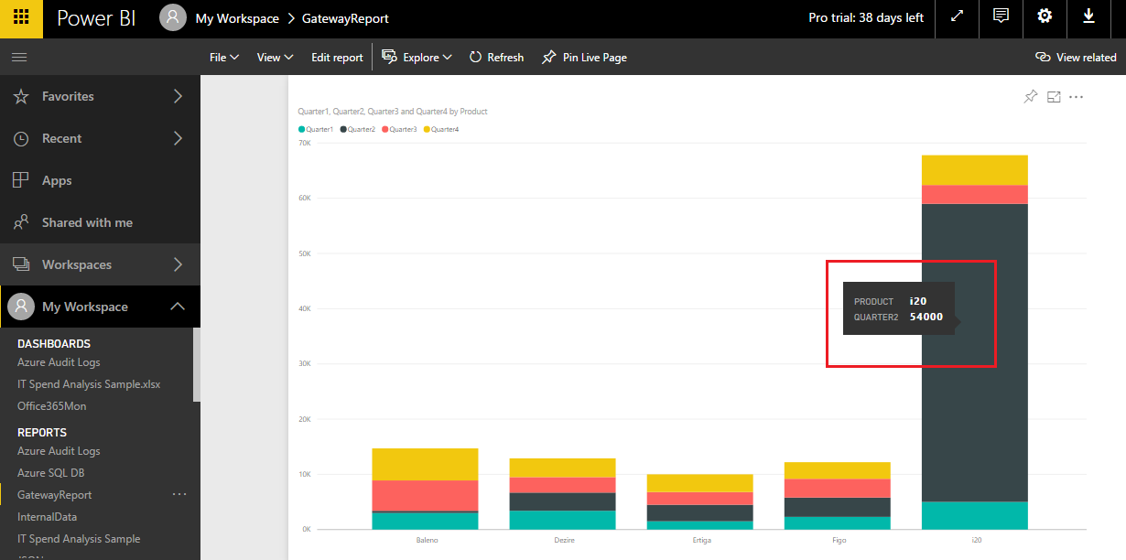The width and height of the screenshot is (1126, 560).
Task: Click the Favorites star icon
Action: [21, 96]
